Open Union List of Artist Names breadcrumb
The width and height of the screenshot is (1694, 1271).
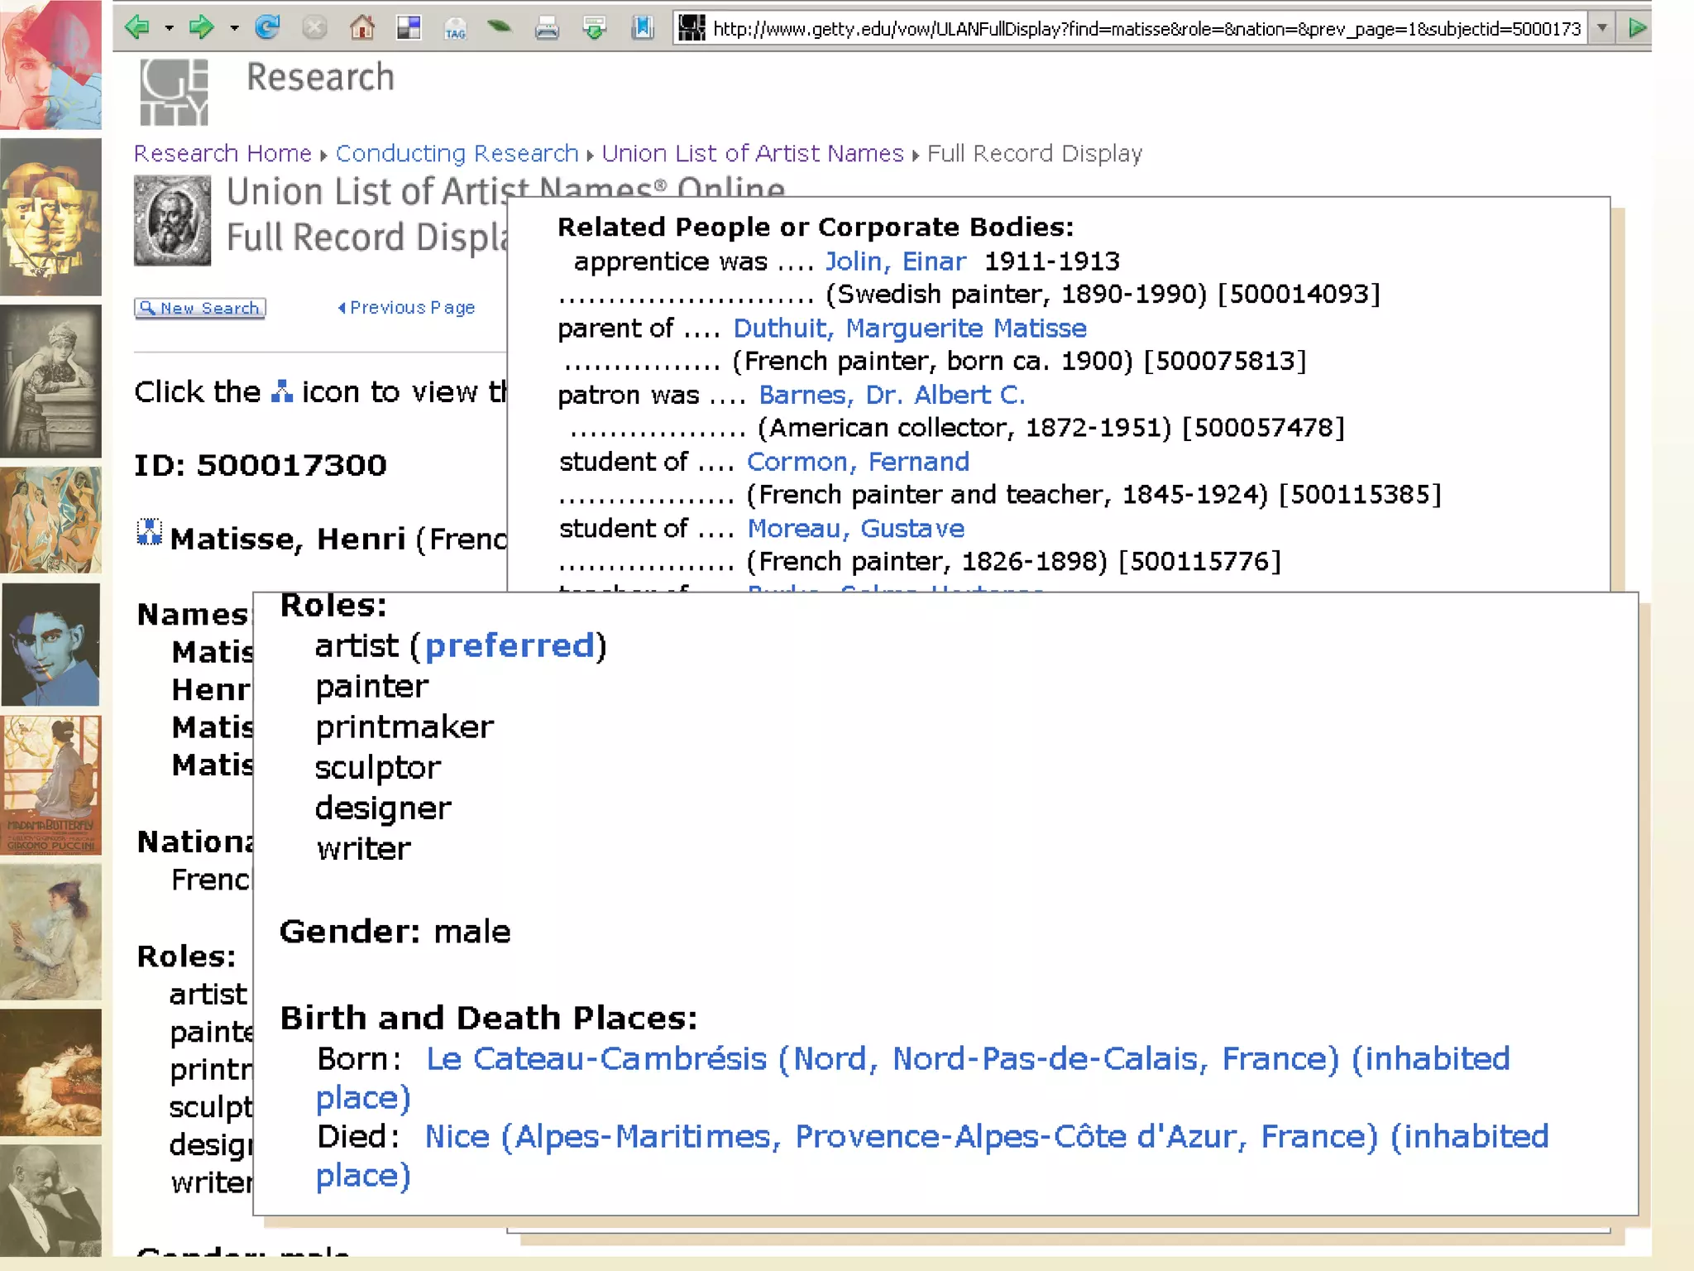tap(752, 153)
